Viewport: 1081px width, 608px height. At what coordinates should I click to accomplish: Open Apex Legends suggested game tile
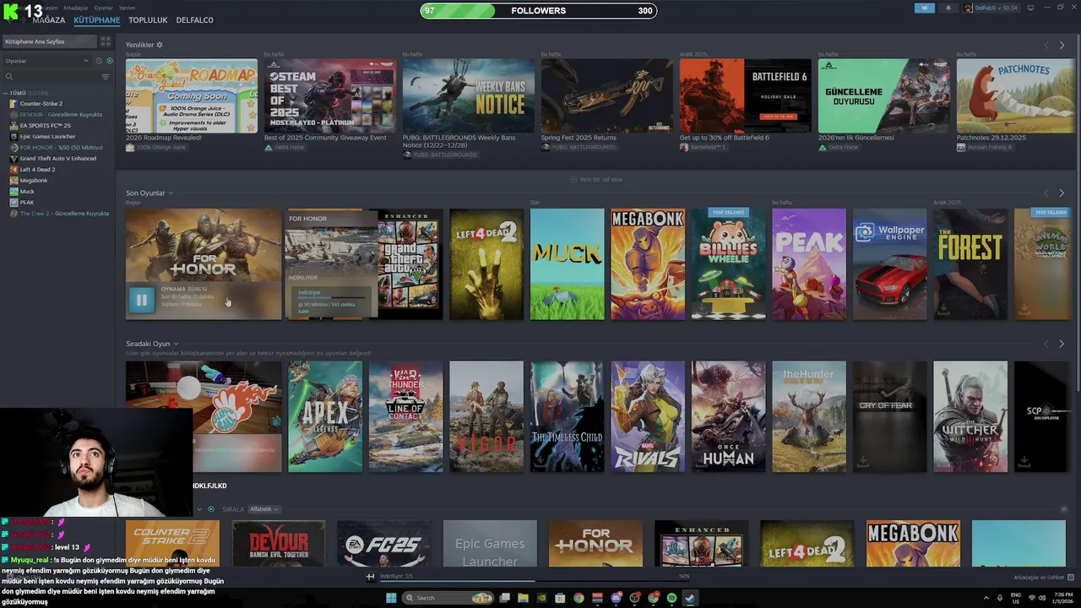pos(325,417)
